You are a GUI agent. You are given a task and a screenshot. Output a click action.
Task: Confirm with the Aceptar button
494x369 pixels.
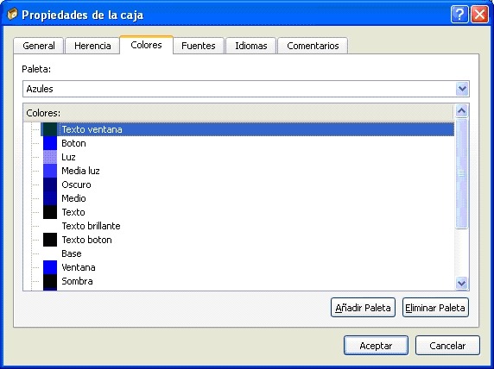click(376, 346)
